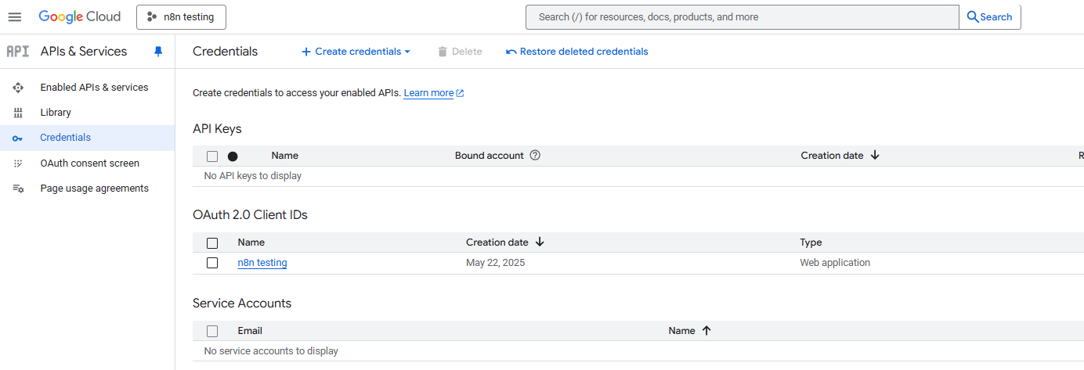Tick the n8n testing client checkbox

coord(212,263)
